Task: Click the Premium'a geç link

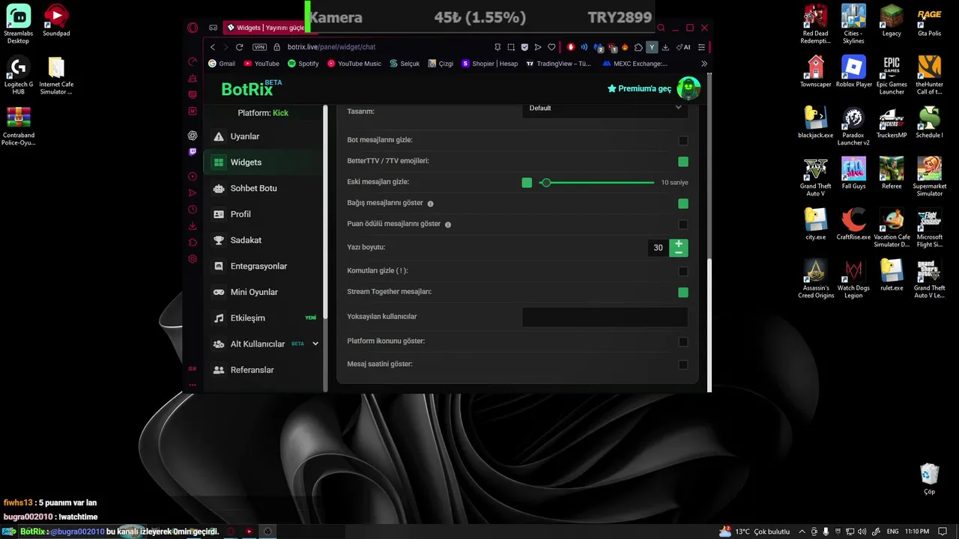Action: point(639,88)
